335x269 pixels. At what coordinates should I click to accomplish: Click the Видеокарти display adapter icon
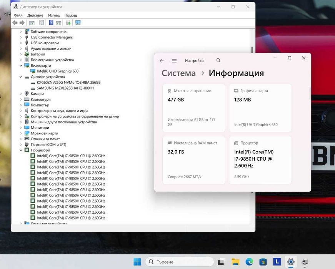click(27, 65)
